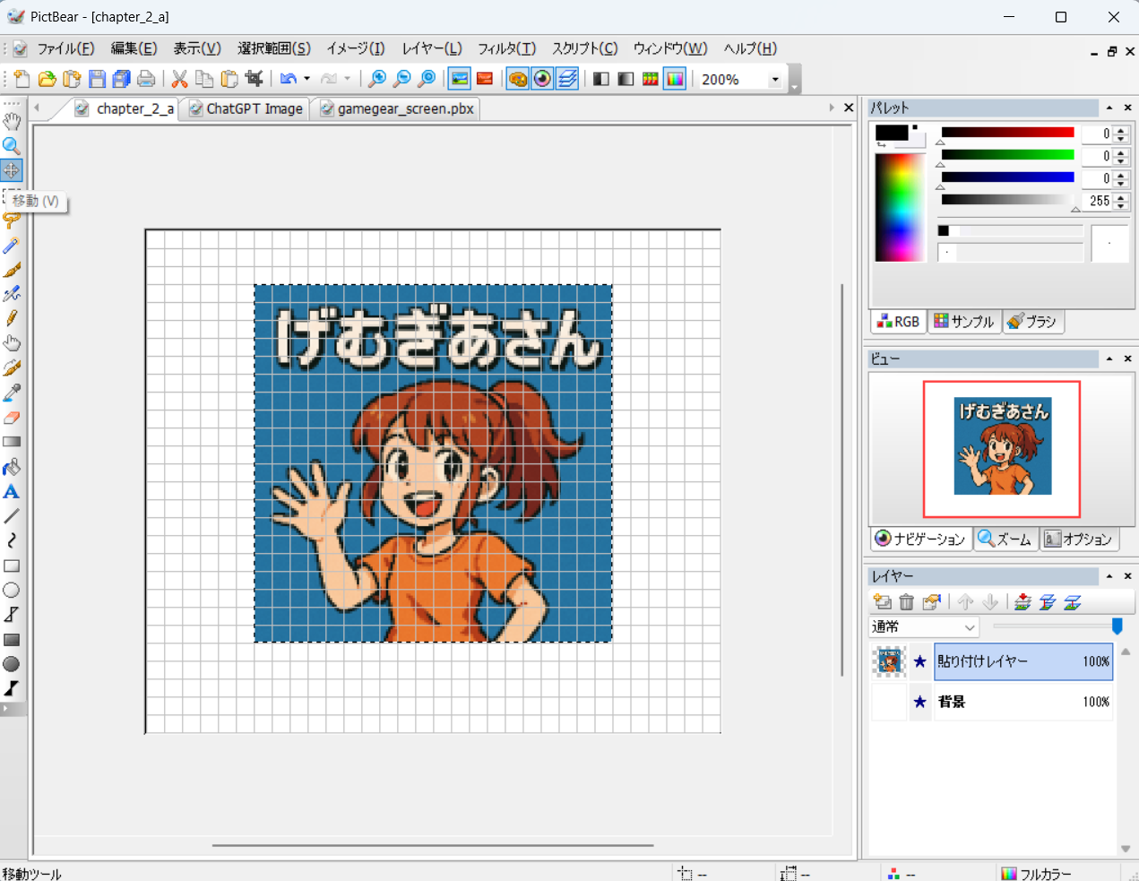Select the filled rectangle shape tool

pos(12,640)
